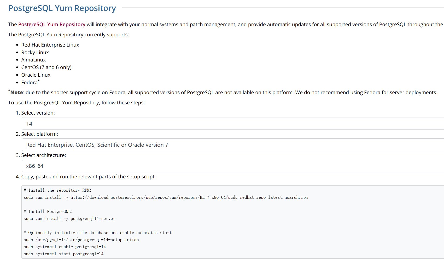Open the x86_64 architecture dropdown

232,166
